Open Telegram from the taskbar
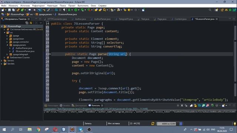 [81, 130]
